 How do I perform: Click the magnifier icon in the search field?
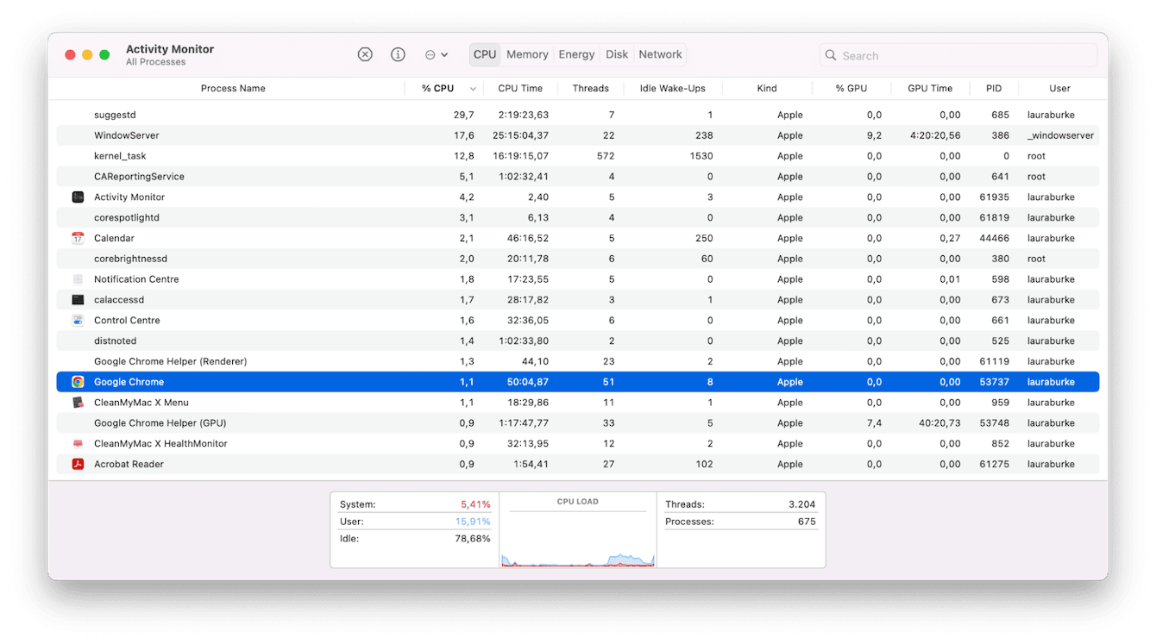[x=830, y=55]
